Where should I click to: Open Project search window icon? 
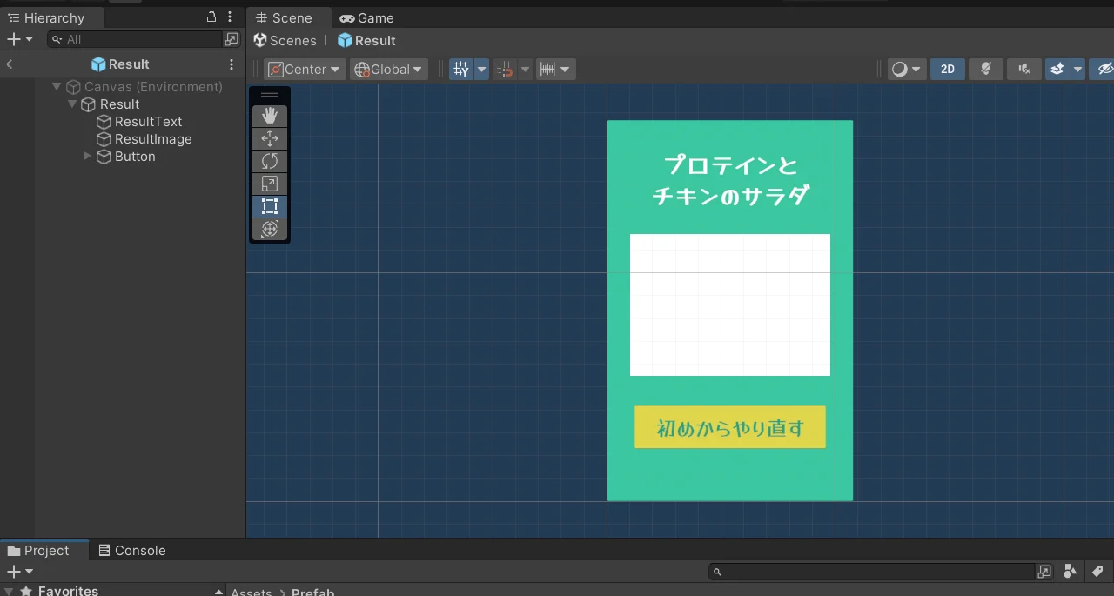tap(1044, 572)
